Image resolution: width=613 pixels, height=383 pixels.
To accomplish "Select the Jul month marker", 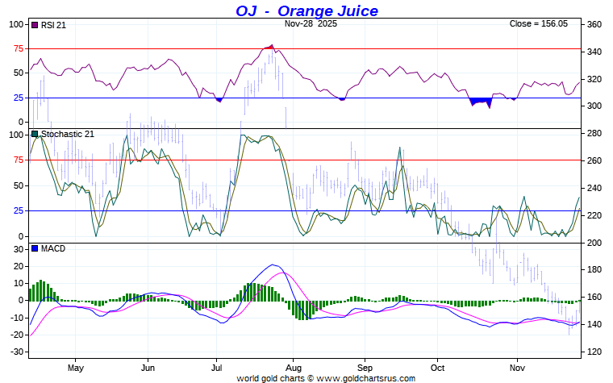I will [216, 367].
